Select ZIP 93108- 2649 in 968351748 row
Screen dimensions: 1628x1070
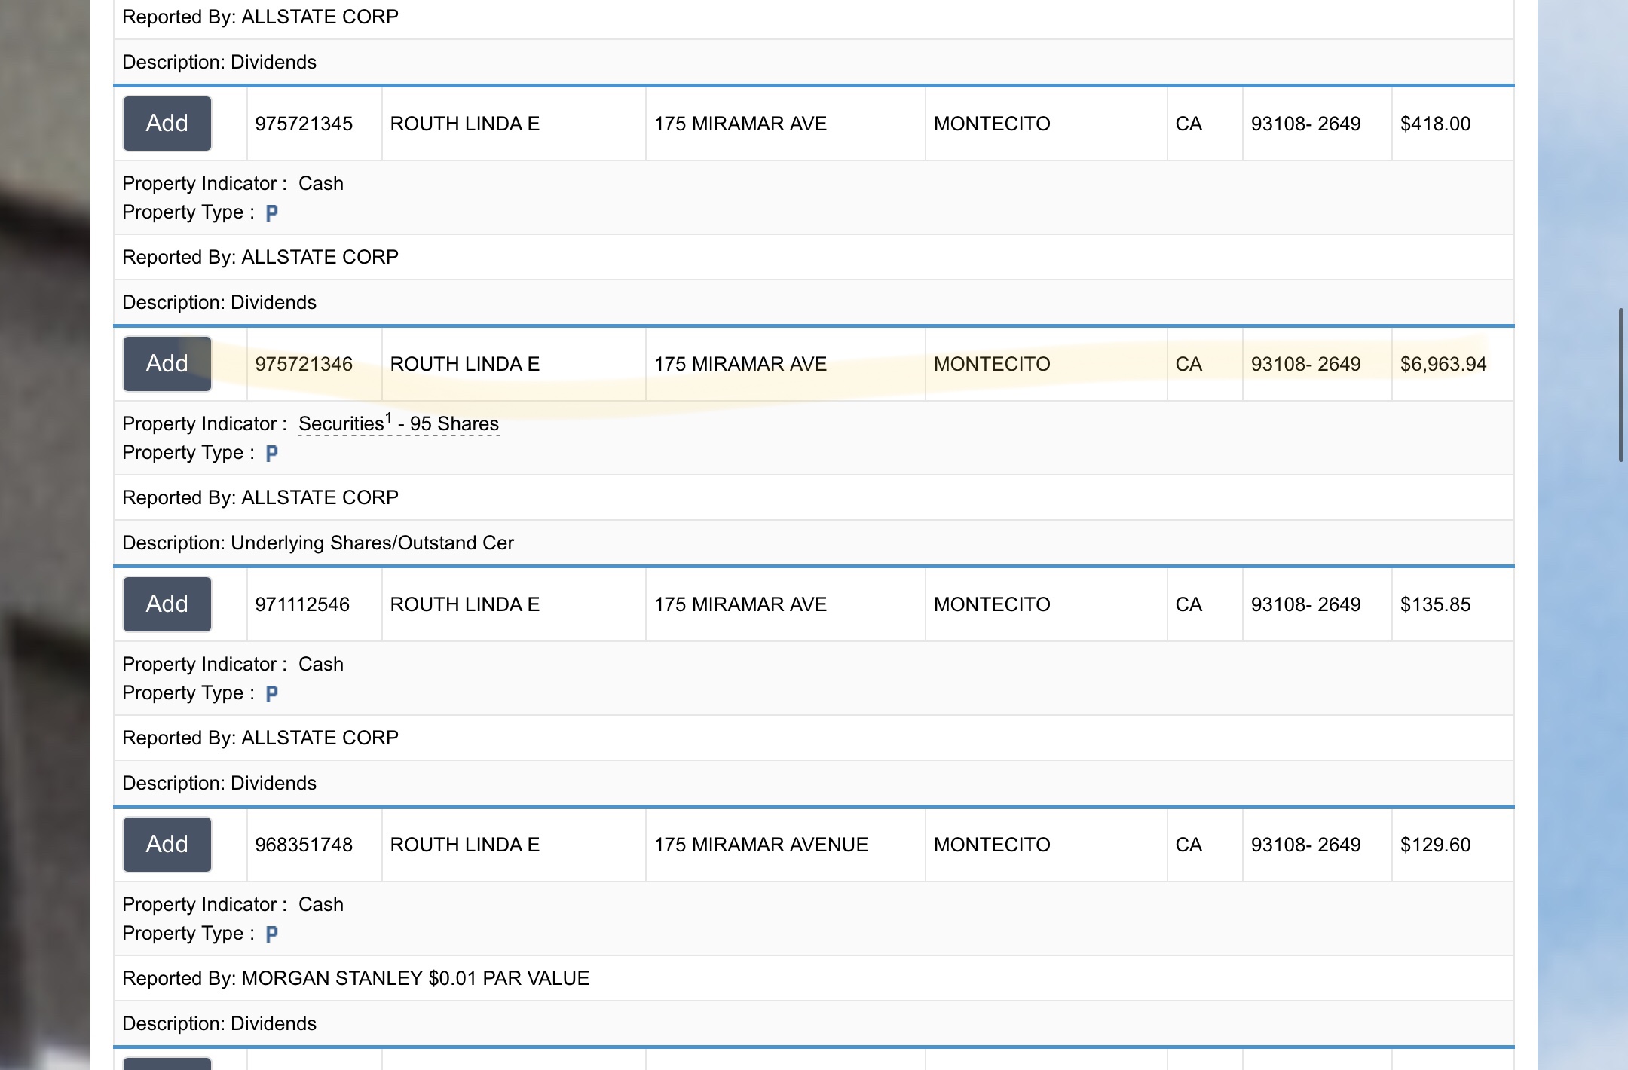click(1306, 845)
